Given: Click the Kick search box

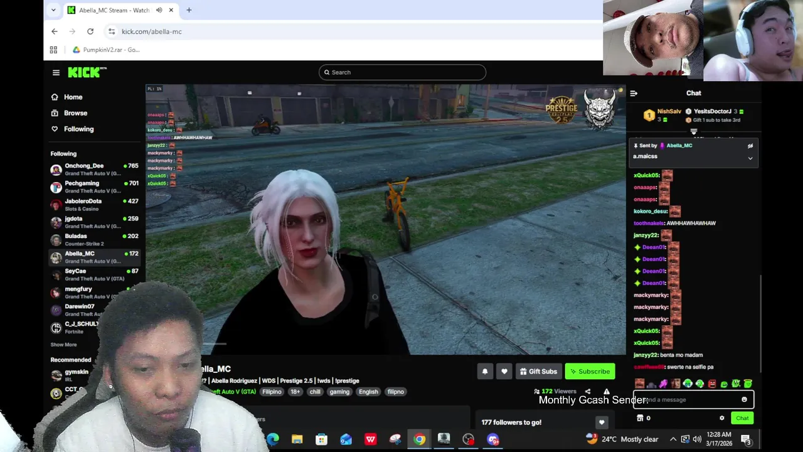Looking at the screenshot, I should click(x=402, y=72).
